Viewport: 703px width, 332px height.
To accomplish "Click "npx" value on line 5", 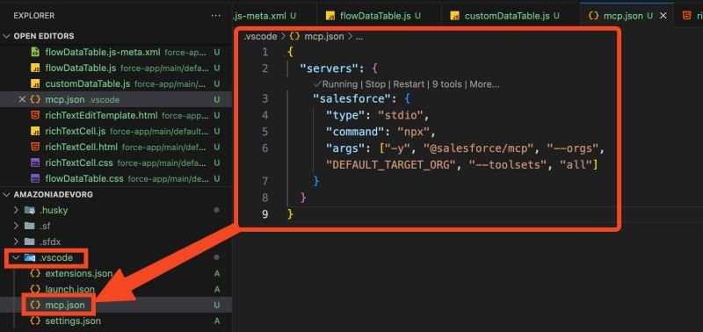I will 413,132.
